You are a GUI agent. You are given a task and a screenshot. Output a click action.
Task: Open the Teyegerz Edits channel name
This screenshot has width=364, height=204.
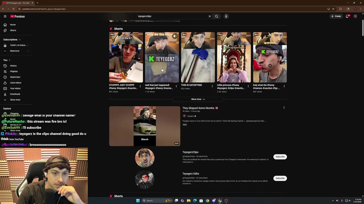[x=191, y=174]
